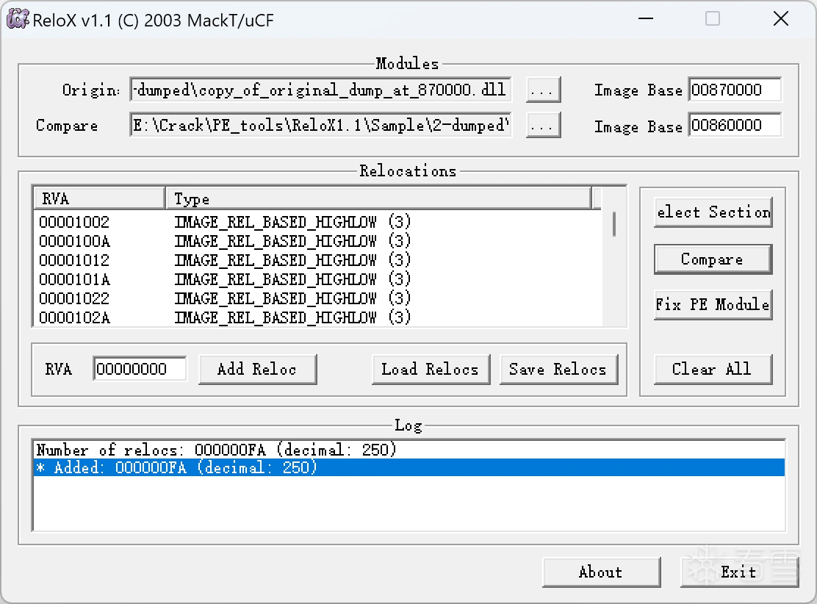Browse for the Origin module file
This screenshot has width=817, height=604.
[543, 90]
